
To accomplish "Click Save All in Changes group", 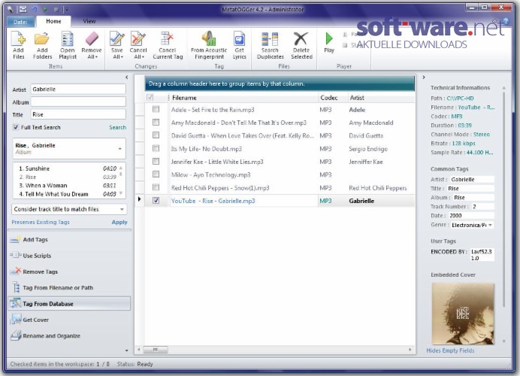I will pos(117,45).
